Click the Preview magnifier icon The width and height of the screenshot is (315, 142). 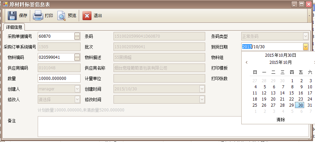tap(61, 16)
